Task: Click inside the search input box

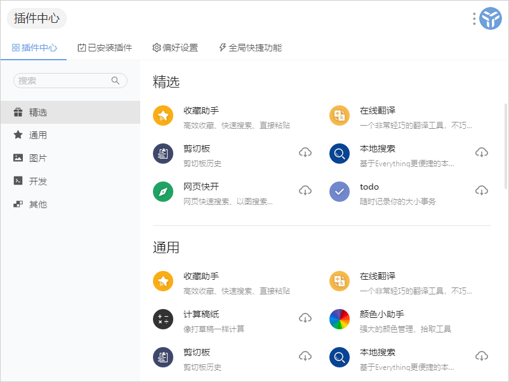Action: 63,81
